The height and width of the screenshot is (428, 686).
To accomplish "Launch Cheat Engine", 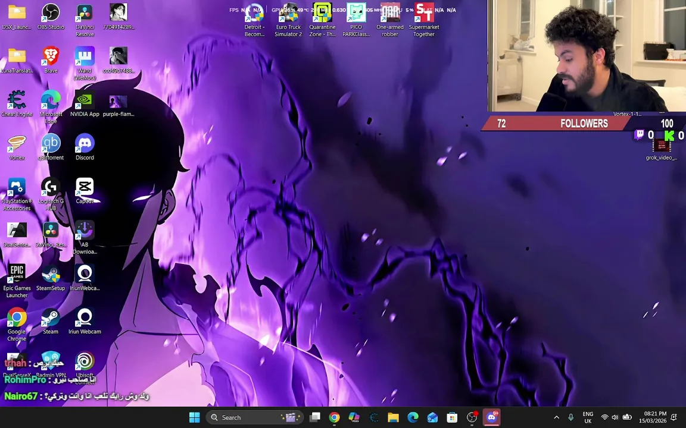I will (17, 104).
